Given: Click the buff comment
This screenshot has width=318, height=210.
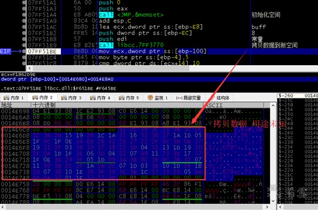Looking at the screenshot, I should pyautogui.click(x=258, y=27).
